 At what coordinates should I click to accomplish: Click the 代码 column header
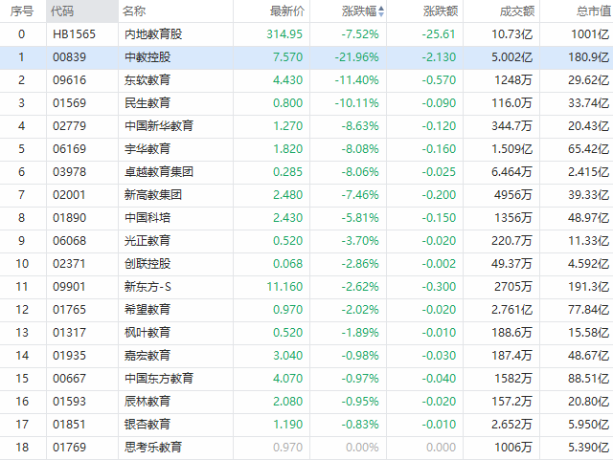coord(61,11)
